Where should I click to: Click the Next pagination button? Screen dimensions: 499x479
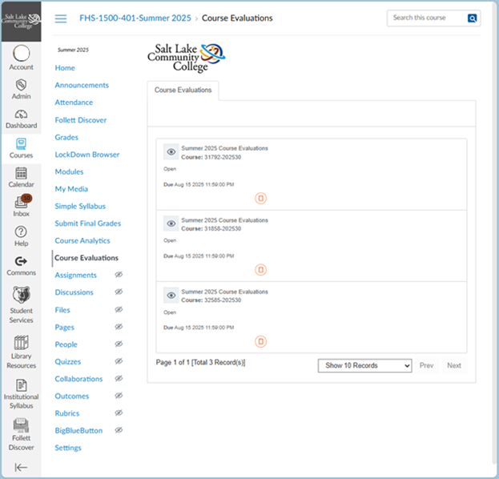coord(453,365)
